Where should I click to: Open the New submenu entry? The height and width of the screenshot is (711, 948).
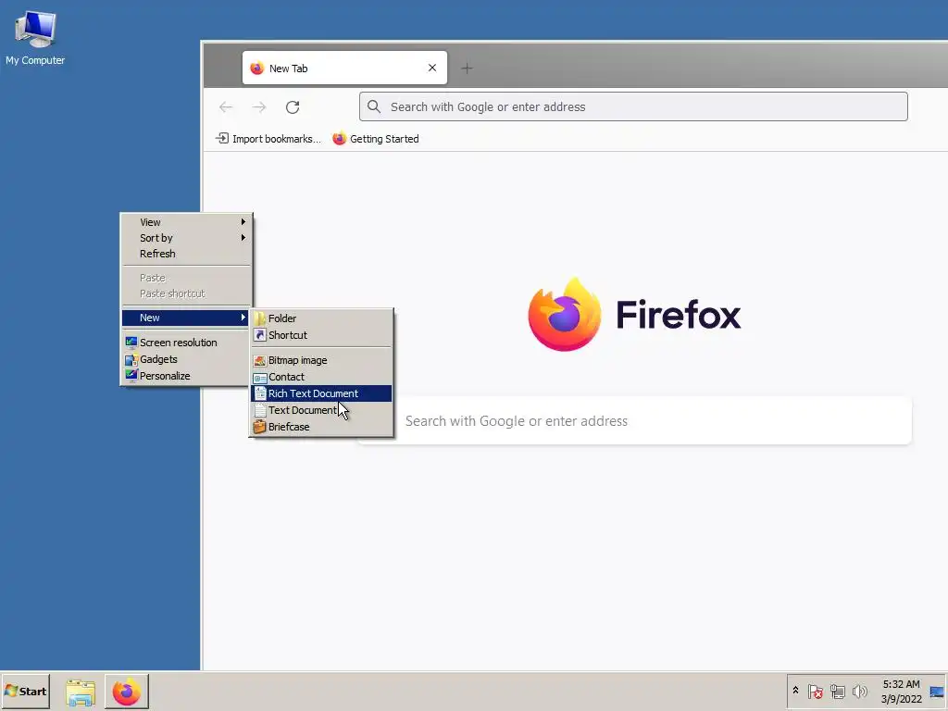click(x=185, y=318)
